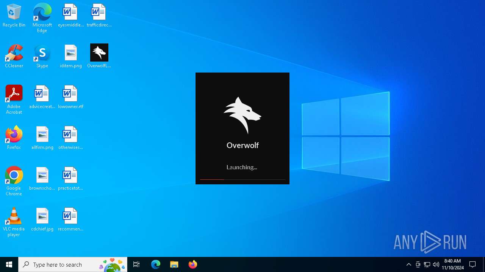This screenshot has width=485, height=272.
Task: Open the Recycle Bin desktop icon
Action: [14, 16]
